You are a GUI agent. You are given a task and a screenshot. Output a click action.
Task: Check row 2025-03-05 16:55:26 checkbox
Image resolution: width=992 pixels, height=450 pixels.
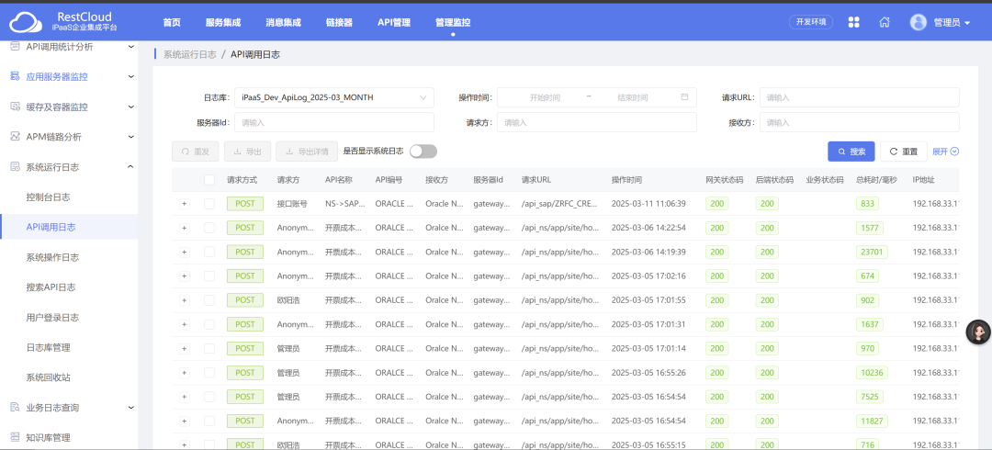(x=209, y=372)
